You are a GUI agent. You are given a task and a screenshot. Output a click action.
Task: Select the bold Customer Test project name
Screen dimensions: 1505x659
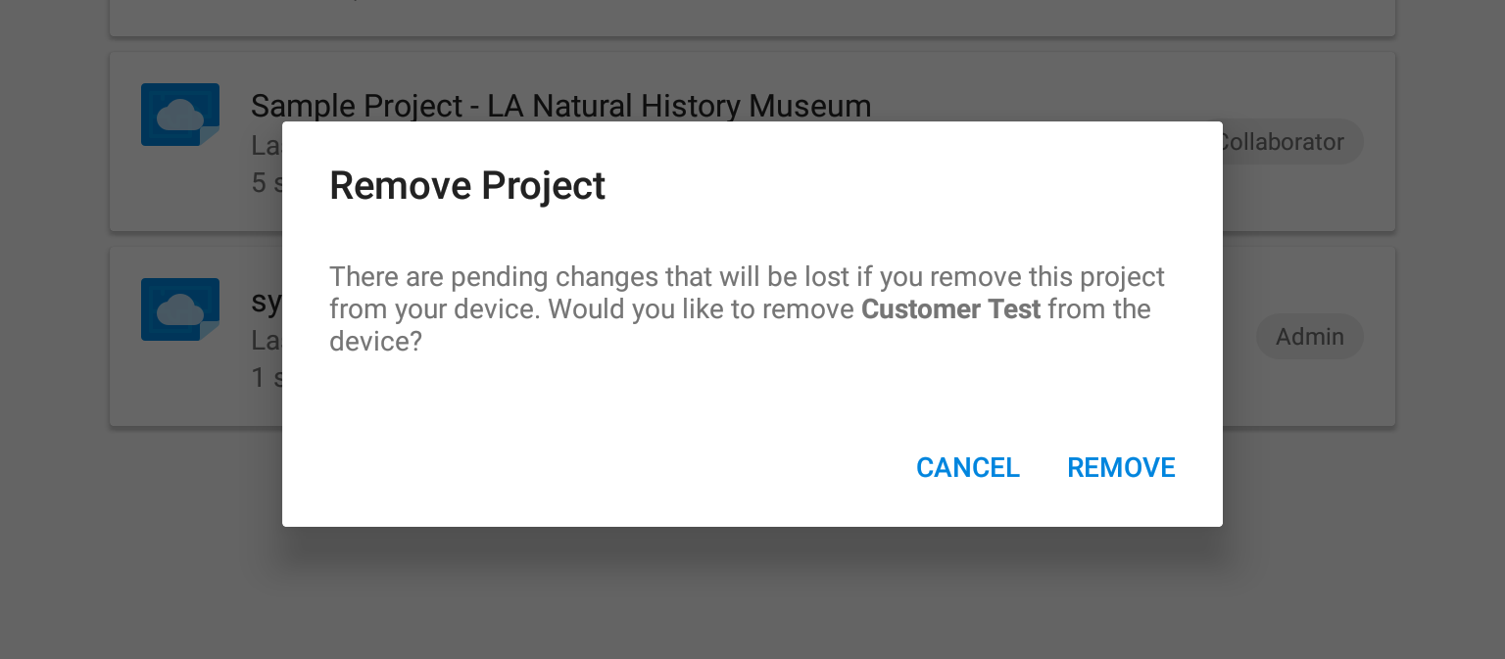(x=950, y=309)
